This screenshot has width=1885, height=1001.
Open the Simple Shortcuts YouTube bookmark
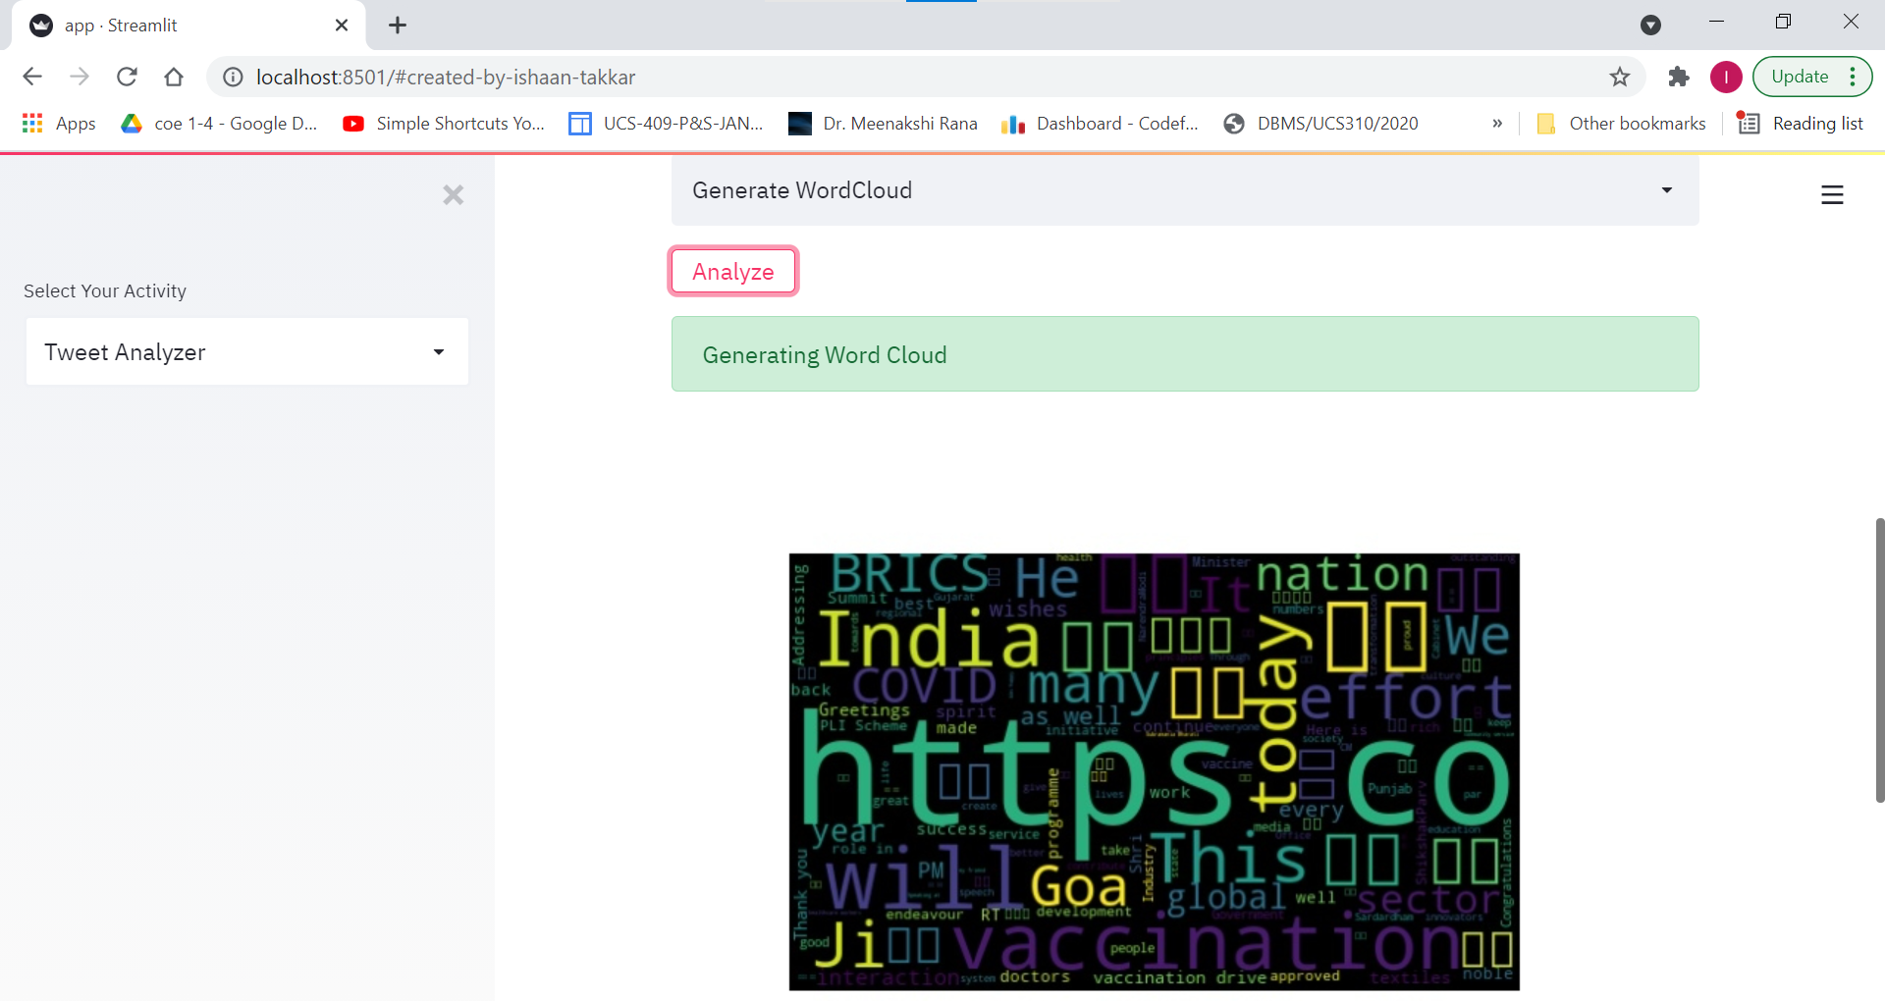[444, 124]
